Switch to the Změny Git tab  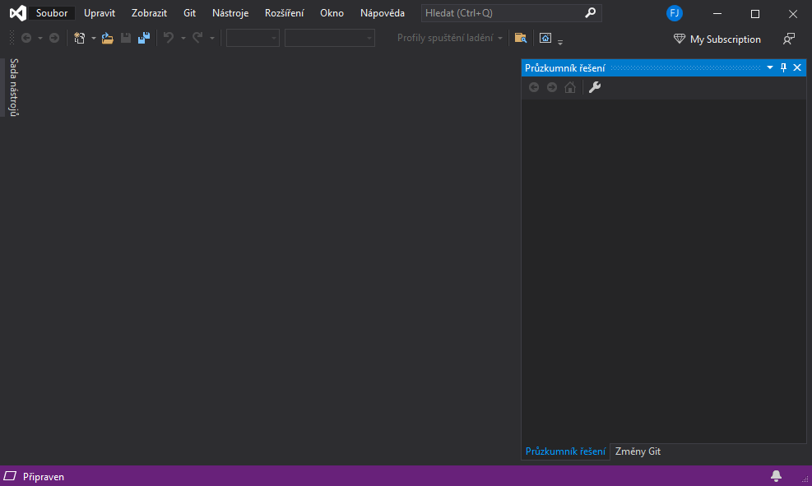638,451
